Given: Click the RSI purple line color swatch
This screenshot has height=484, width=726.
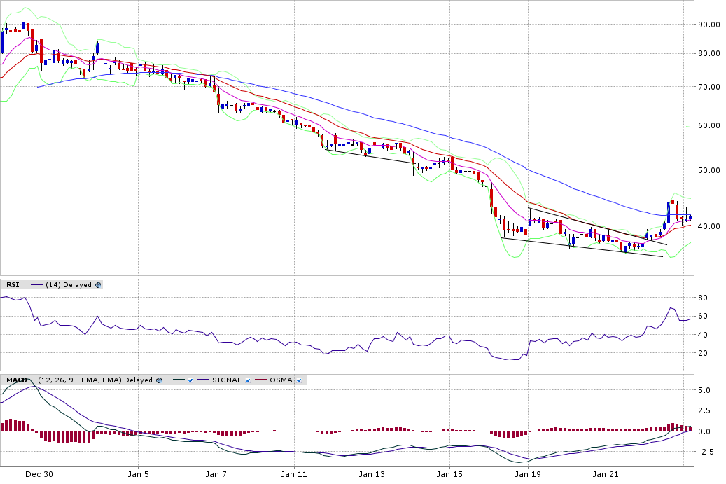Looking at the screenshot, I should pos(36,285).
